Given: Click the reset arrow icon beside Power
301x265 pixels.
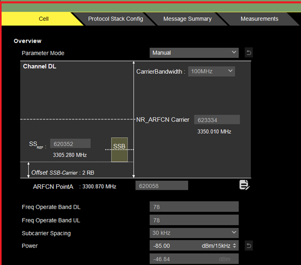Looking at the screenshot, I should tap(248, 245).
